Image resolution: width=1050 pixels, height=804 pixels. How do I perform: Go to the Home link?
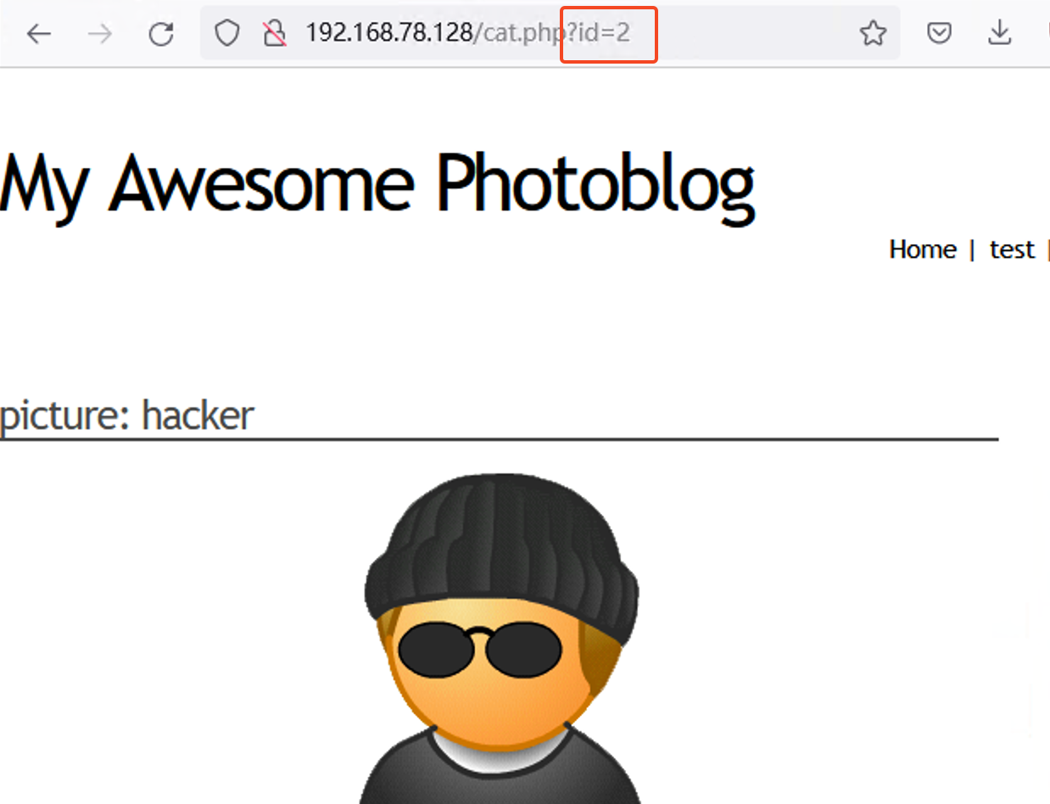point(922,249)
